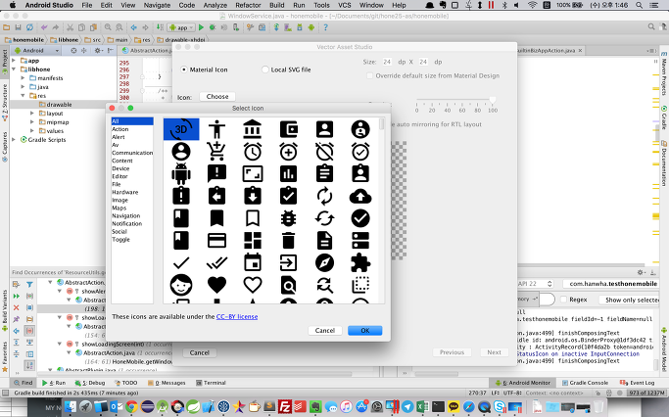669x417 pixels.
Task: Open the Build menu
Action: click(277, 5)
